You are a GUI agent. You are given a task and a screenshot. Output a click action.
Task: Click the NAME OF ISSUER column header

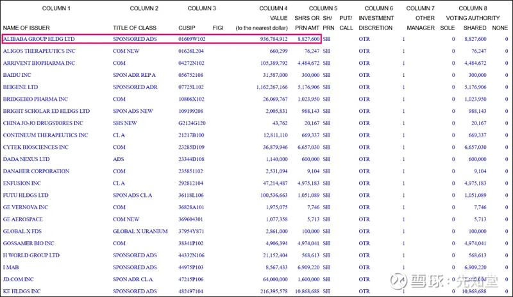pyautogui.click(x=26, y=28)
